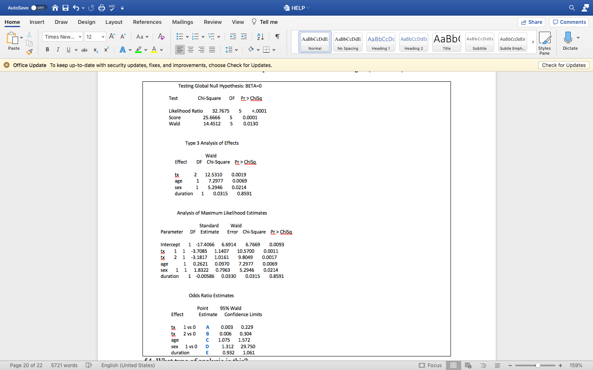Image resolution: width=593 pixels, height=370 pixels.
Task: Click the Tell me search field
Action: pos(264,22)
